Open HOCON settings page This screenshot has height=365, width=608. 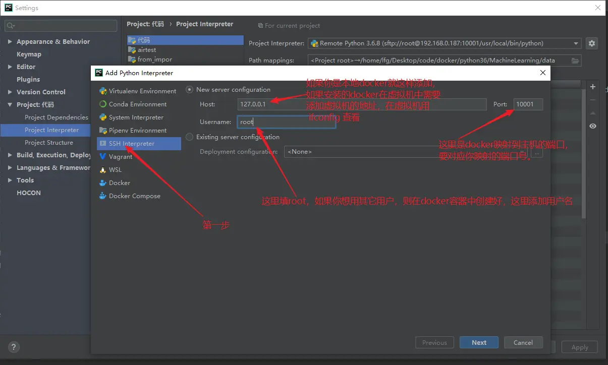(29, 193)
